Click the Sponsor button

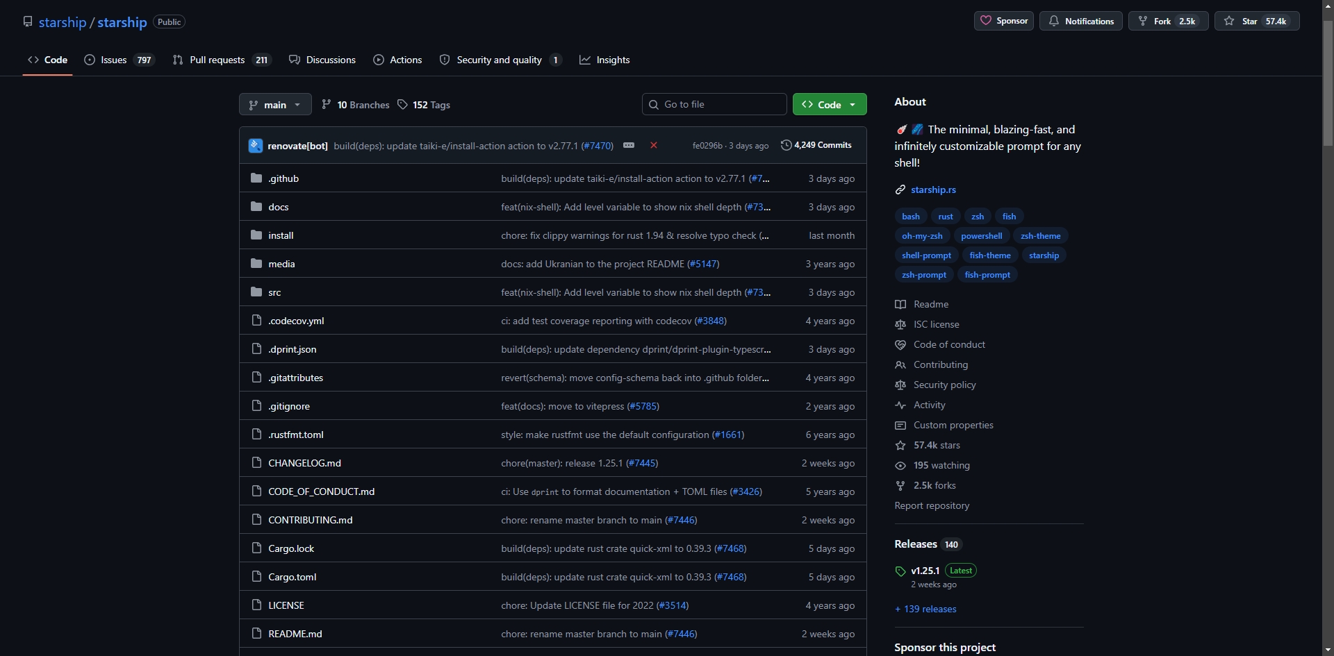(x=1004, y=21)
